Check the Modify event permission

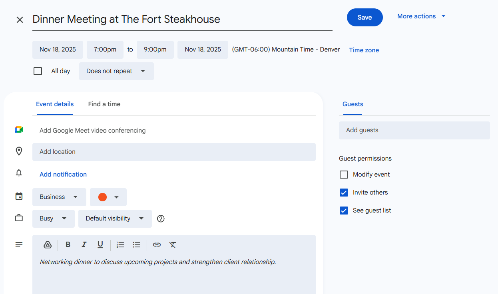[x=344, y=175]
